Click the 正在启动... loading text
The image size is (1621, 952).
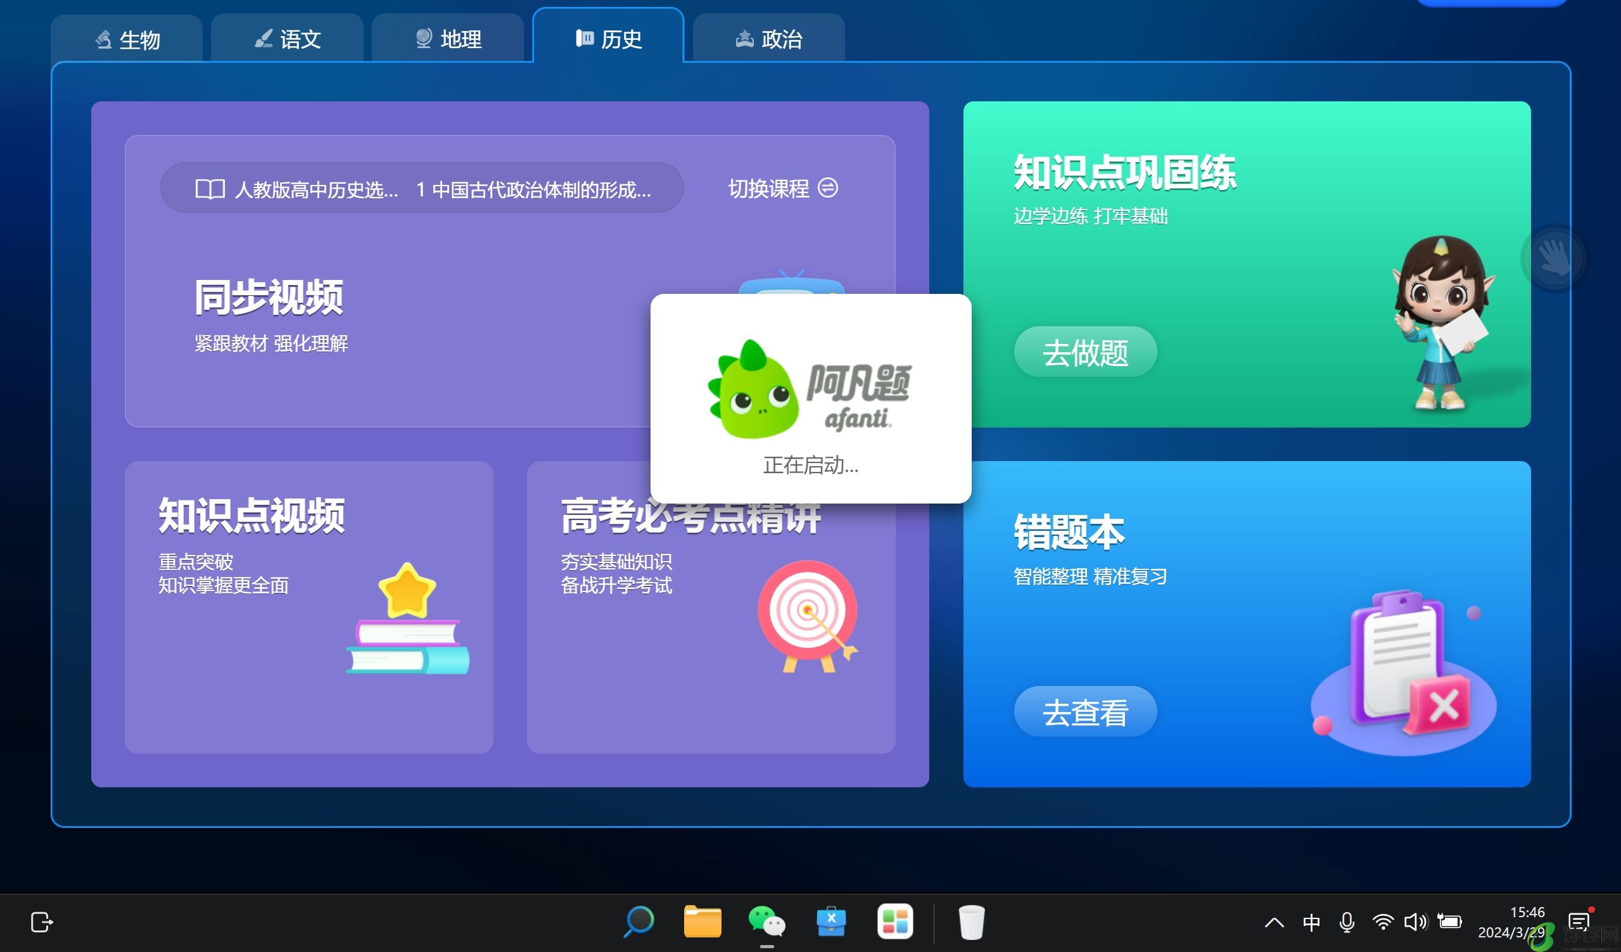coord(811,464)
